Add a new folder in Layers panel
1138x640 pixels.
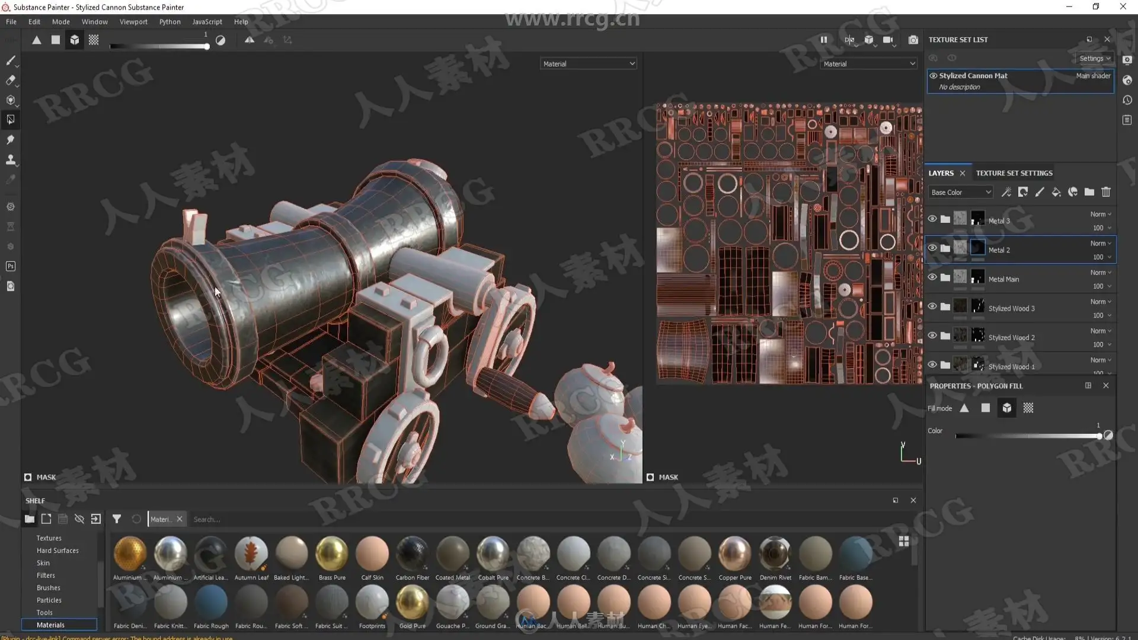1089,192
